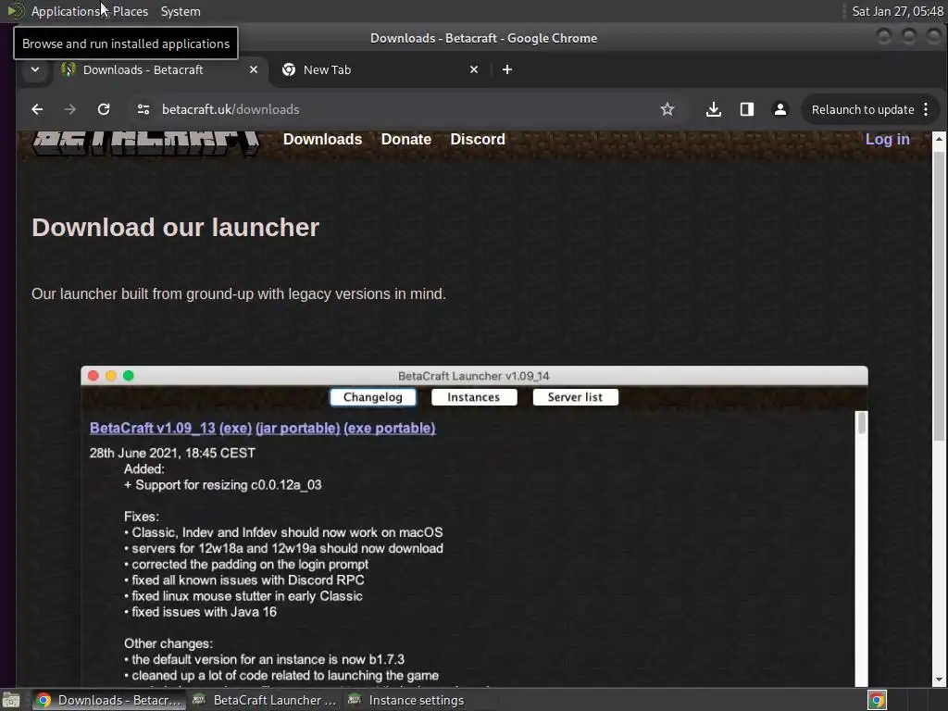Open the System menu

tap(181, 11)
